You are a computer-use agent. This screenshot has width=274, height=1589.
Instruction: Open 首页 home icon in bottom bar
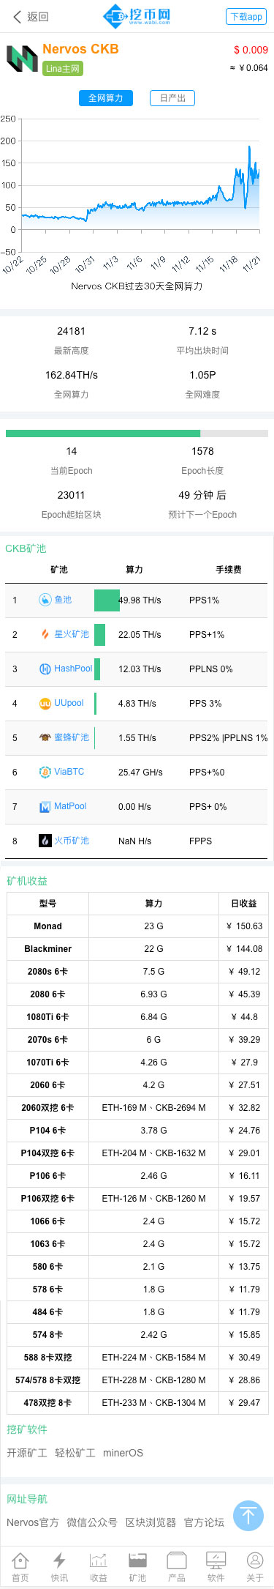(20, 1566)
